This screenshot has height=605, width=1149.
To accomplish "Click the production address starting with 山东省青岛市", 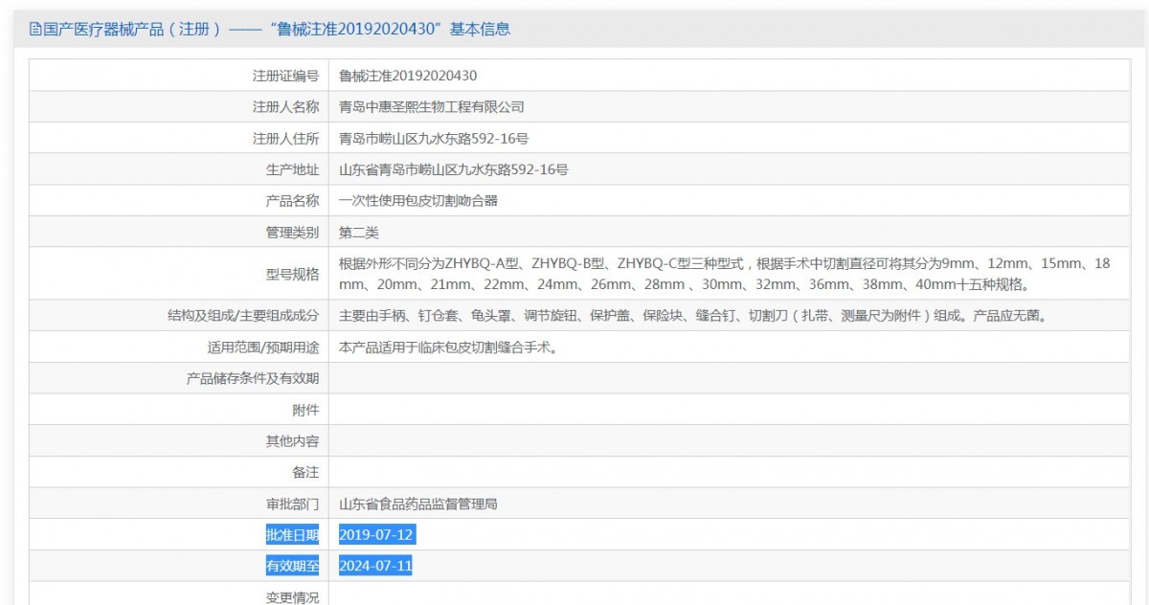I will click(x=454, y=170).
